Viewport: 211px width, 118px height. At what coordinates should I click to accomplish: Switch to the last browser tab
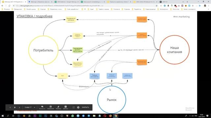(172, 2)
